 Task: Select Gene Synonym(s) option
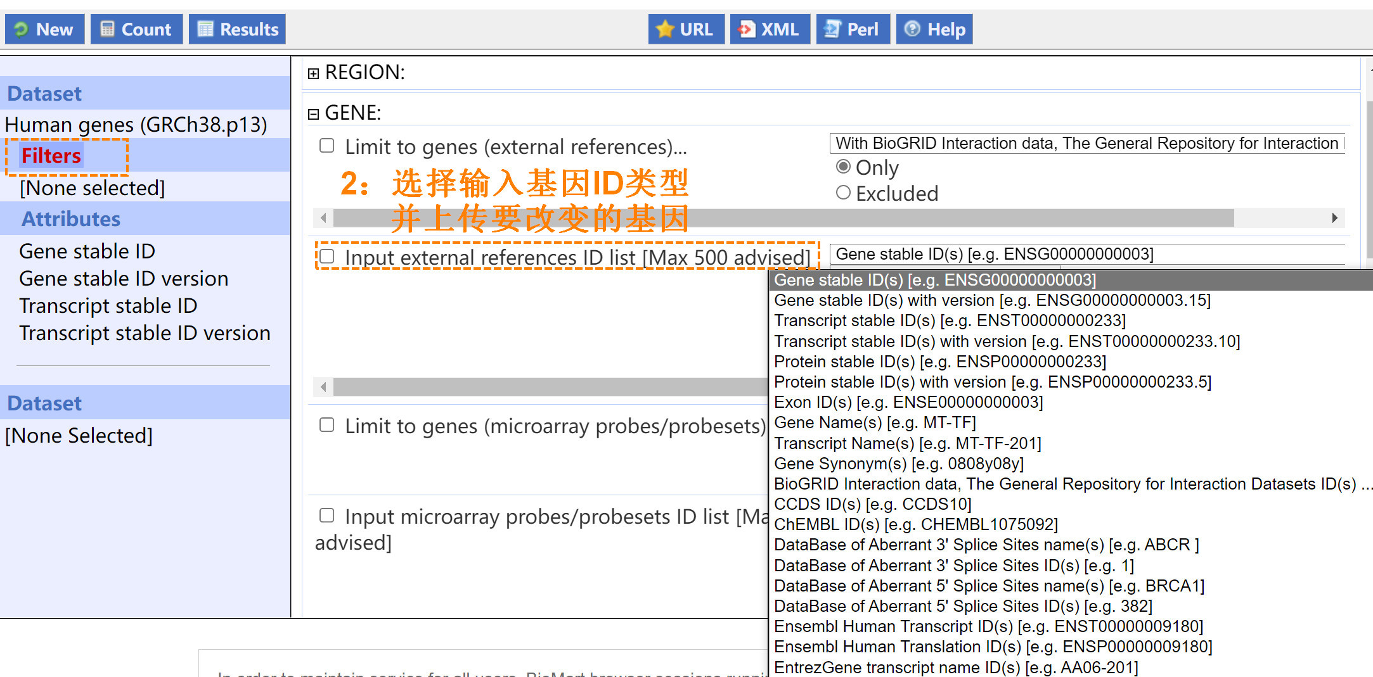[x=1071, y=464]
